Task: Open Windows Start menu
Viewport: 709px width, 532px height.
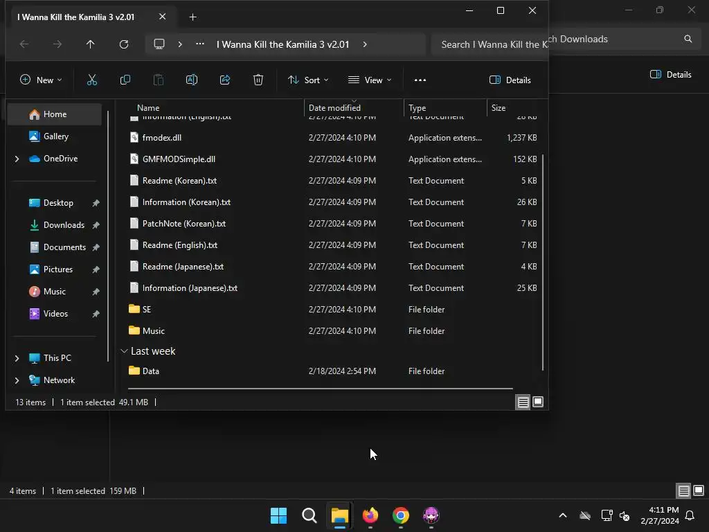Action: [278, 515]
